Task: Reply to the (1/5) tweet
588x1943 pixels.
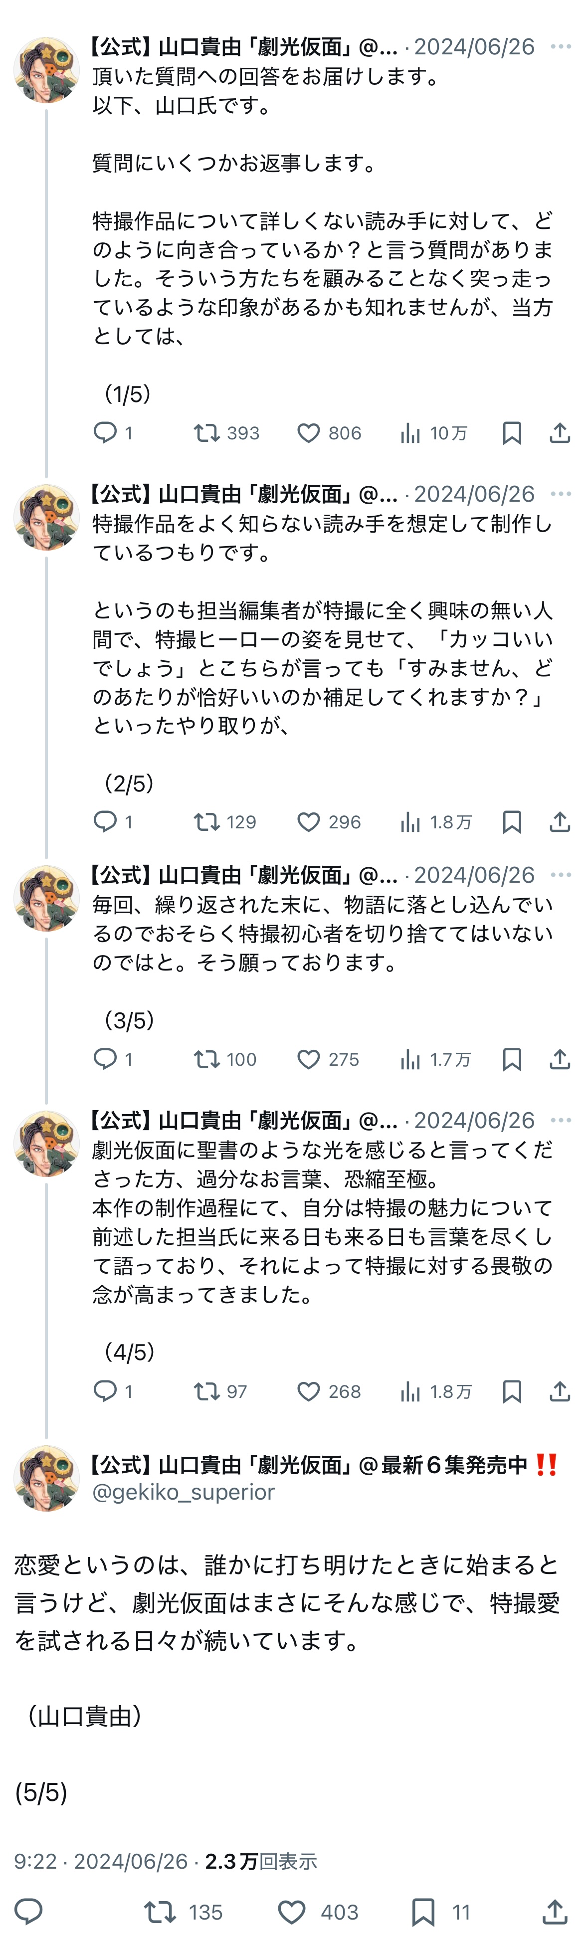Action: (105, 432)
